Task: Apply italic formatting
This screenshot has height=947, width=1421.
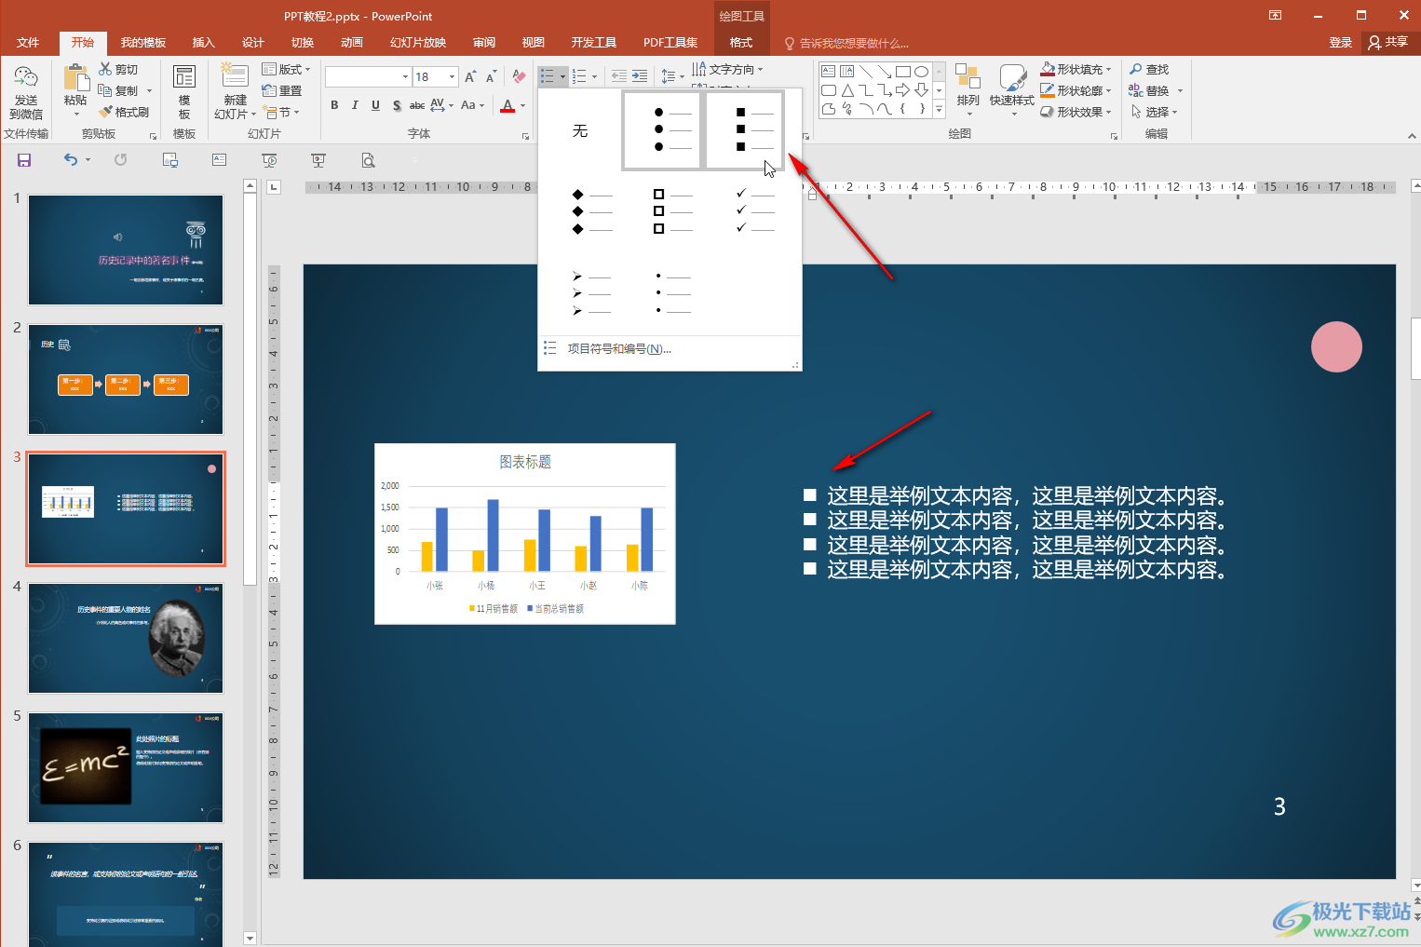Action: (x=355, y=105)
